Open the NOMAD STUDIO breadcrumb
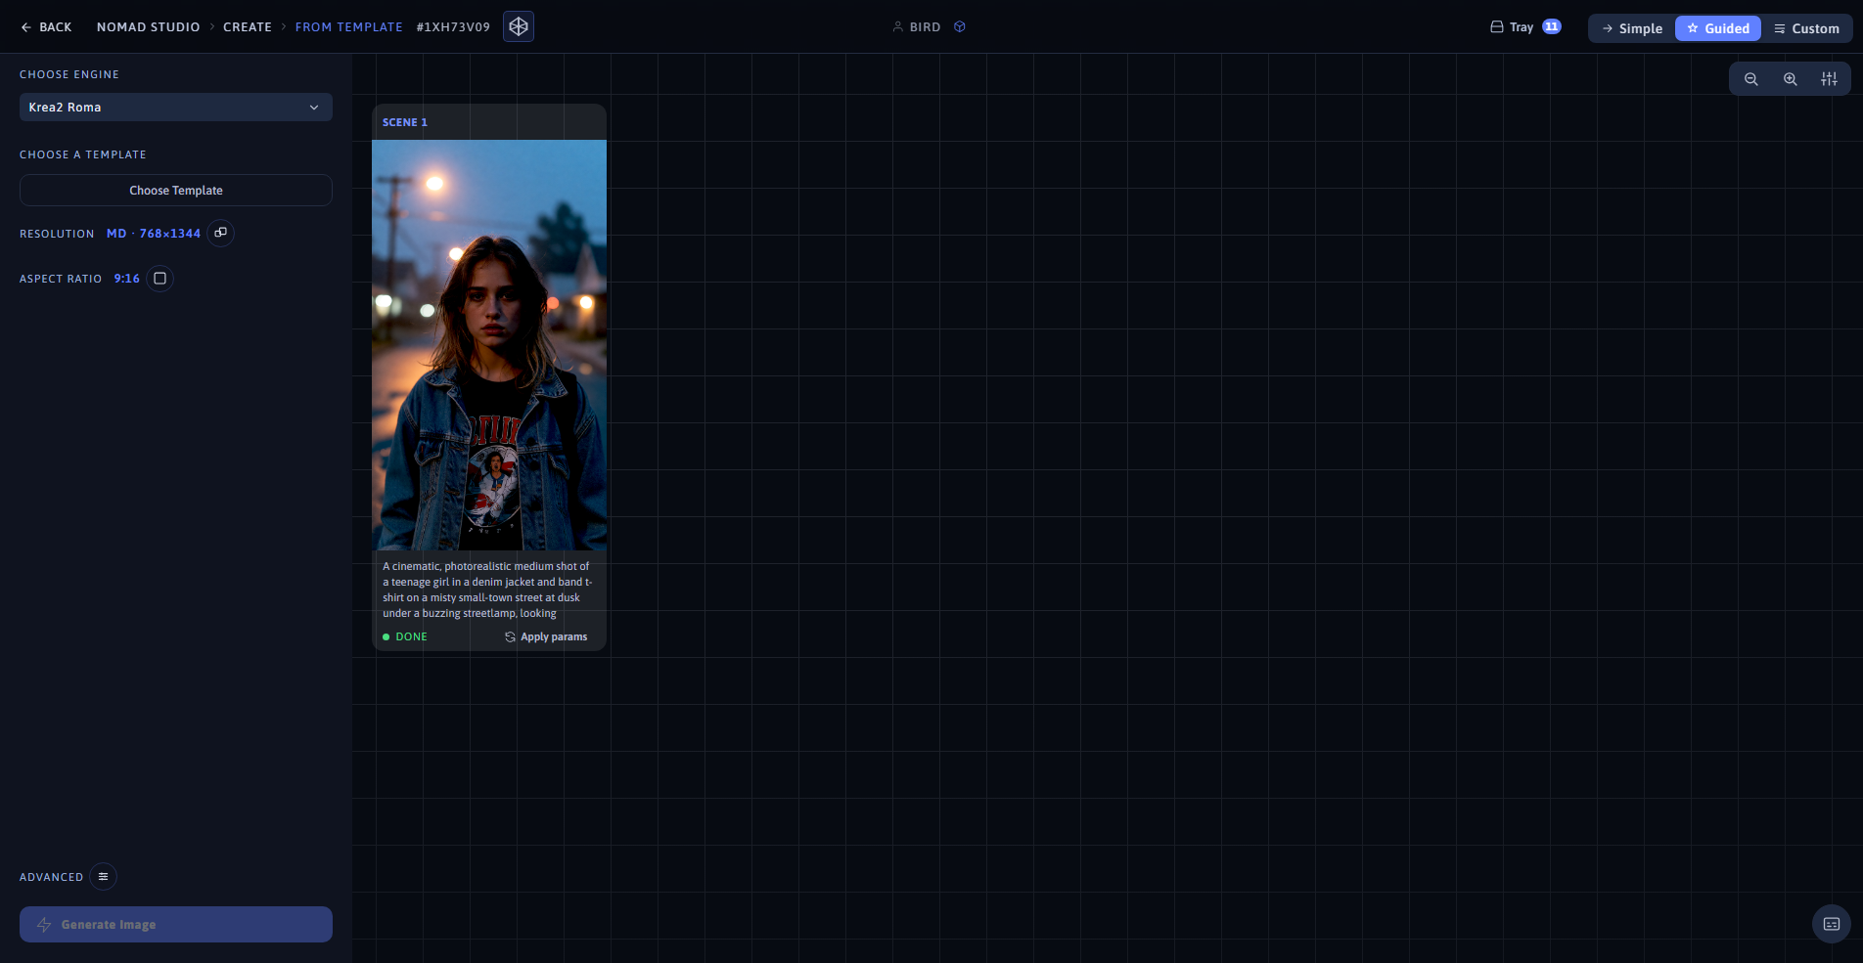Image resolution: width=1863 pixels, height=963 pixels. 148,27
